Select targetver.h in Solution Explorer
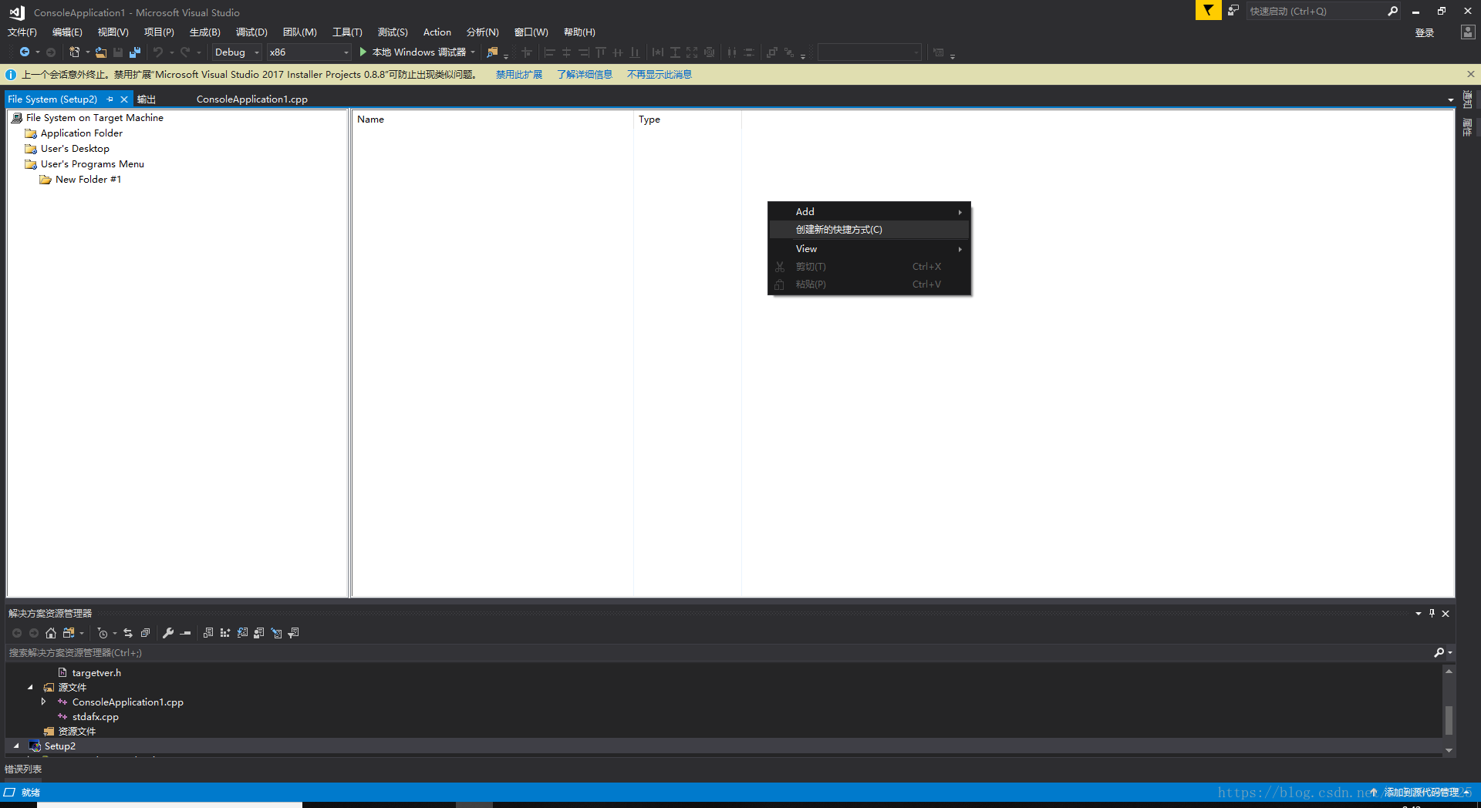The width and height of the screenshot is (1481, 808). pyautogui.click(x=96, y=672)
